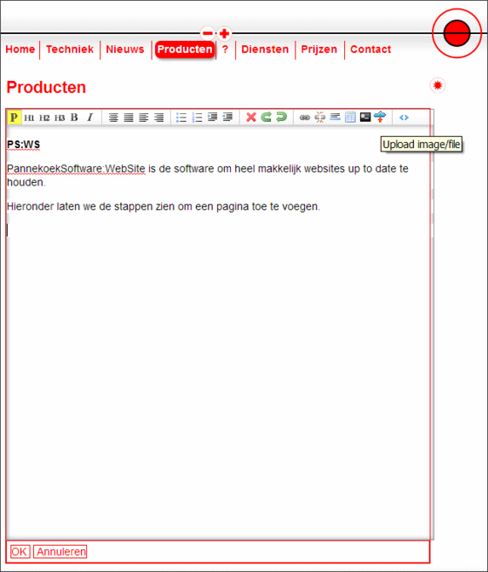Open the Techniek menu item
The image size is (488, 572).
tap(70, 50)
